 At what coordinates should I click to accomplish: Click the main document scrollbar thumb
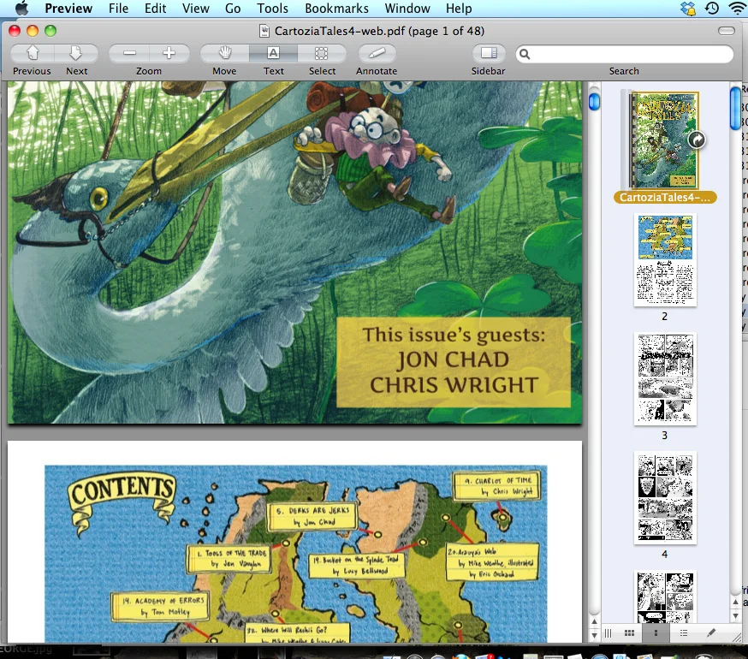[x=594, y=102]
